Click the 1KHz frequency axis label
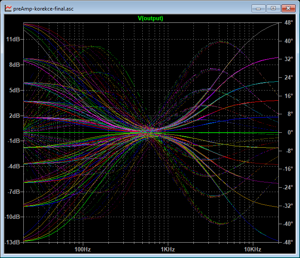This screenshot has width=300, height=258. (168, 249)
